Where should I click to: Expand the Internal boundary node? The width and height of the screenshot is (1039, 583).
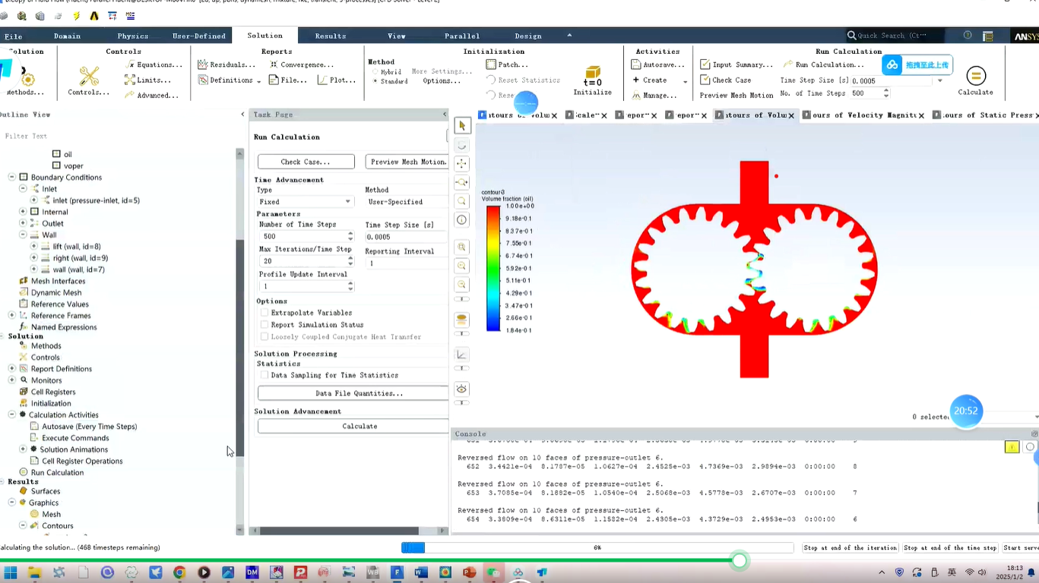tap(23, 212)
